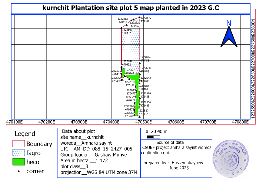Select corner marker labeled 1222527 470487
Viewport: 256px width, 181px height.
point(139,116)
